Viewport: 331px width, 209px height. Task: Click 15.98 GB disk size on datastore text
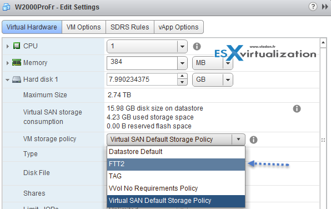tap(155, 108)
